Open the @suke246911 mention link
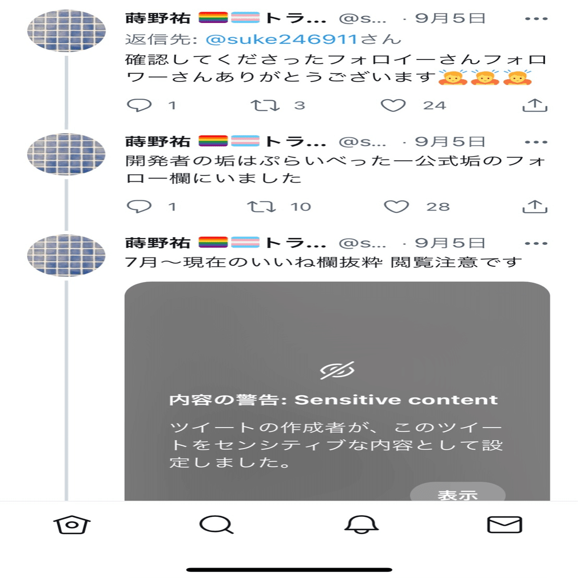Screen dimensions: 578x578 click(281, 39)
